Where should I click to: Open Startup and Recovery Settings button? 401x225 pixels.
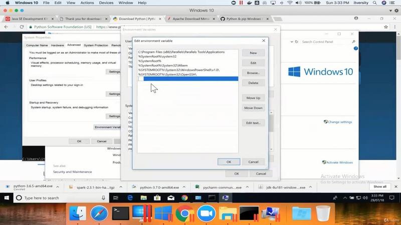coord(114,116)
